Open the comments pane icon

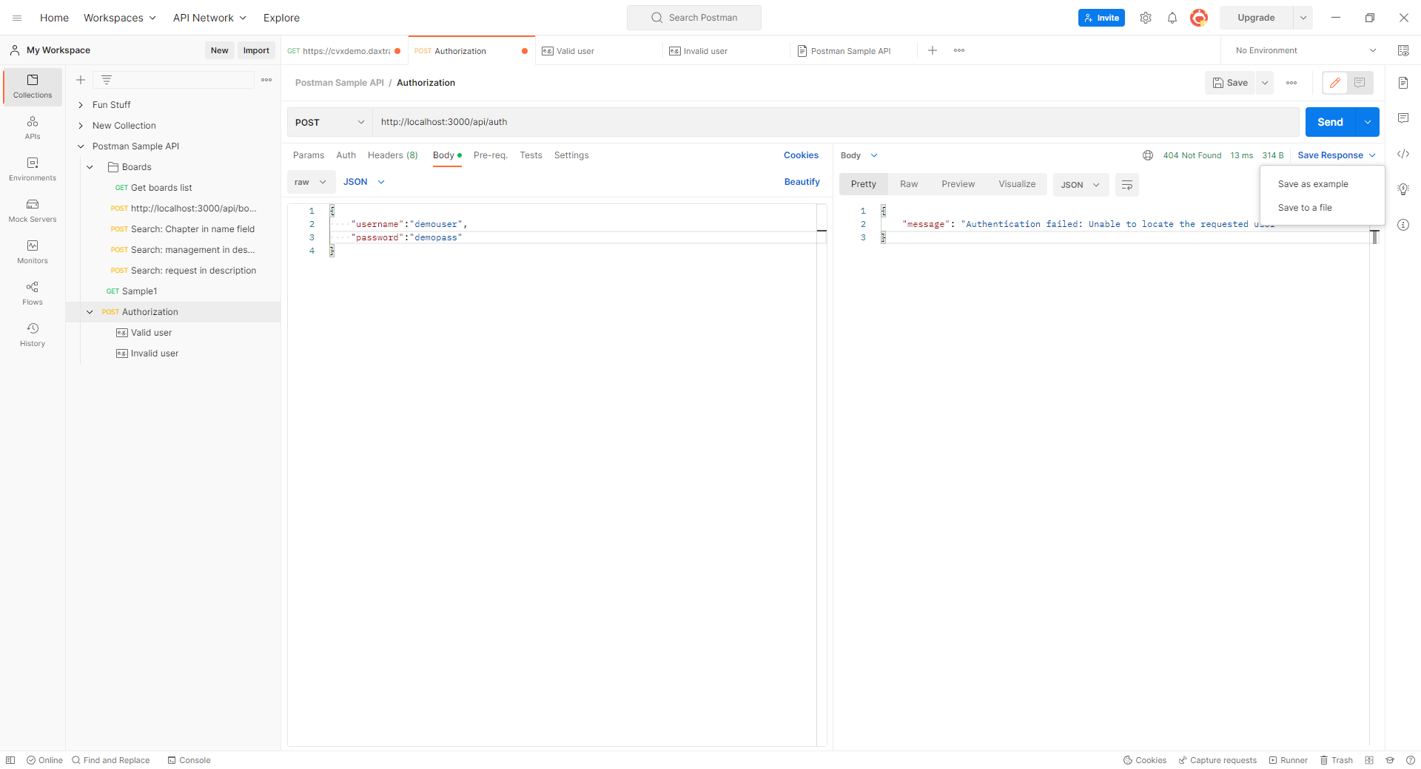pyautogui.click(x=1403, y=118)
